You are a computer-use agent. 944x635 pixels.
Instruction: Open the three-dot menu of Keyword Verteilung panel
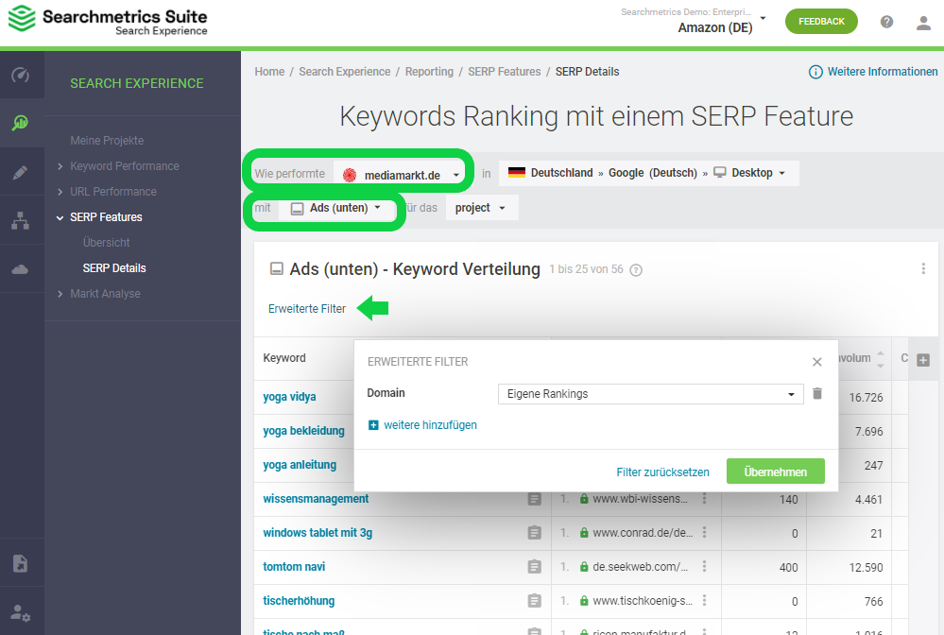[x=923, y=268]
